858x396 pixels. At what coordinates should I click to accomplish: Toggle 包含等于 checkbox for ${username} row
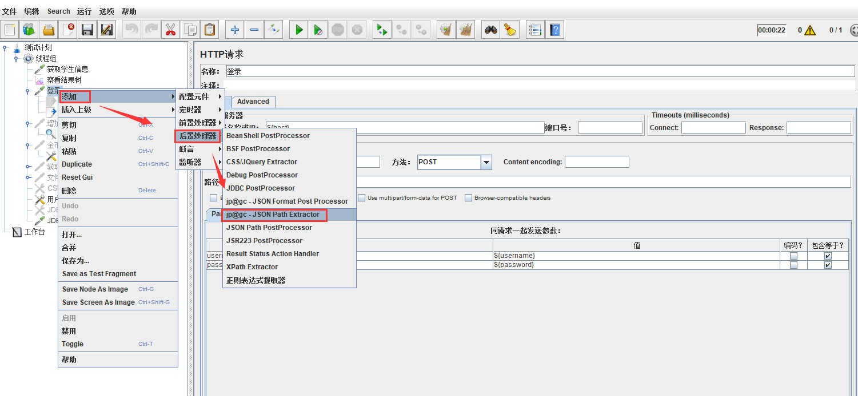click(x=828, y=256)
